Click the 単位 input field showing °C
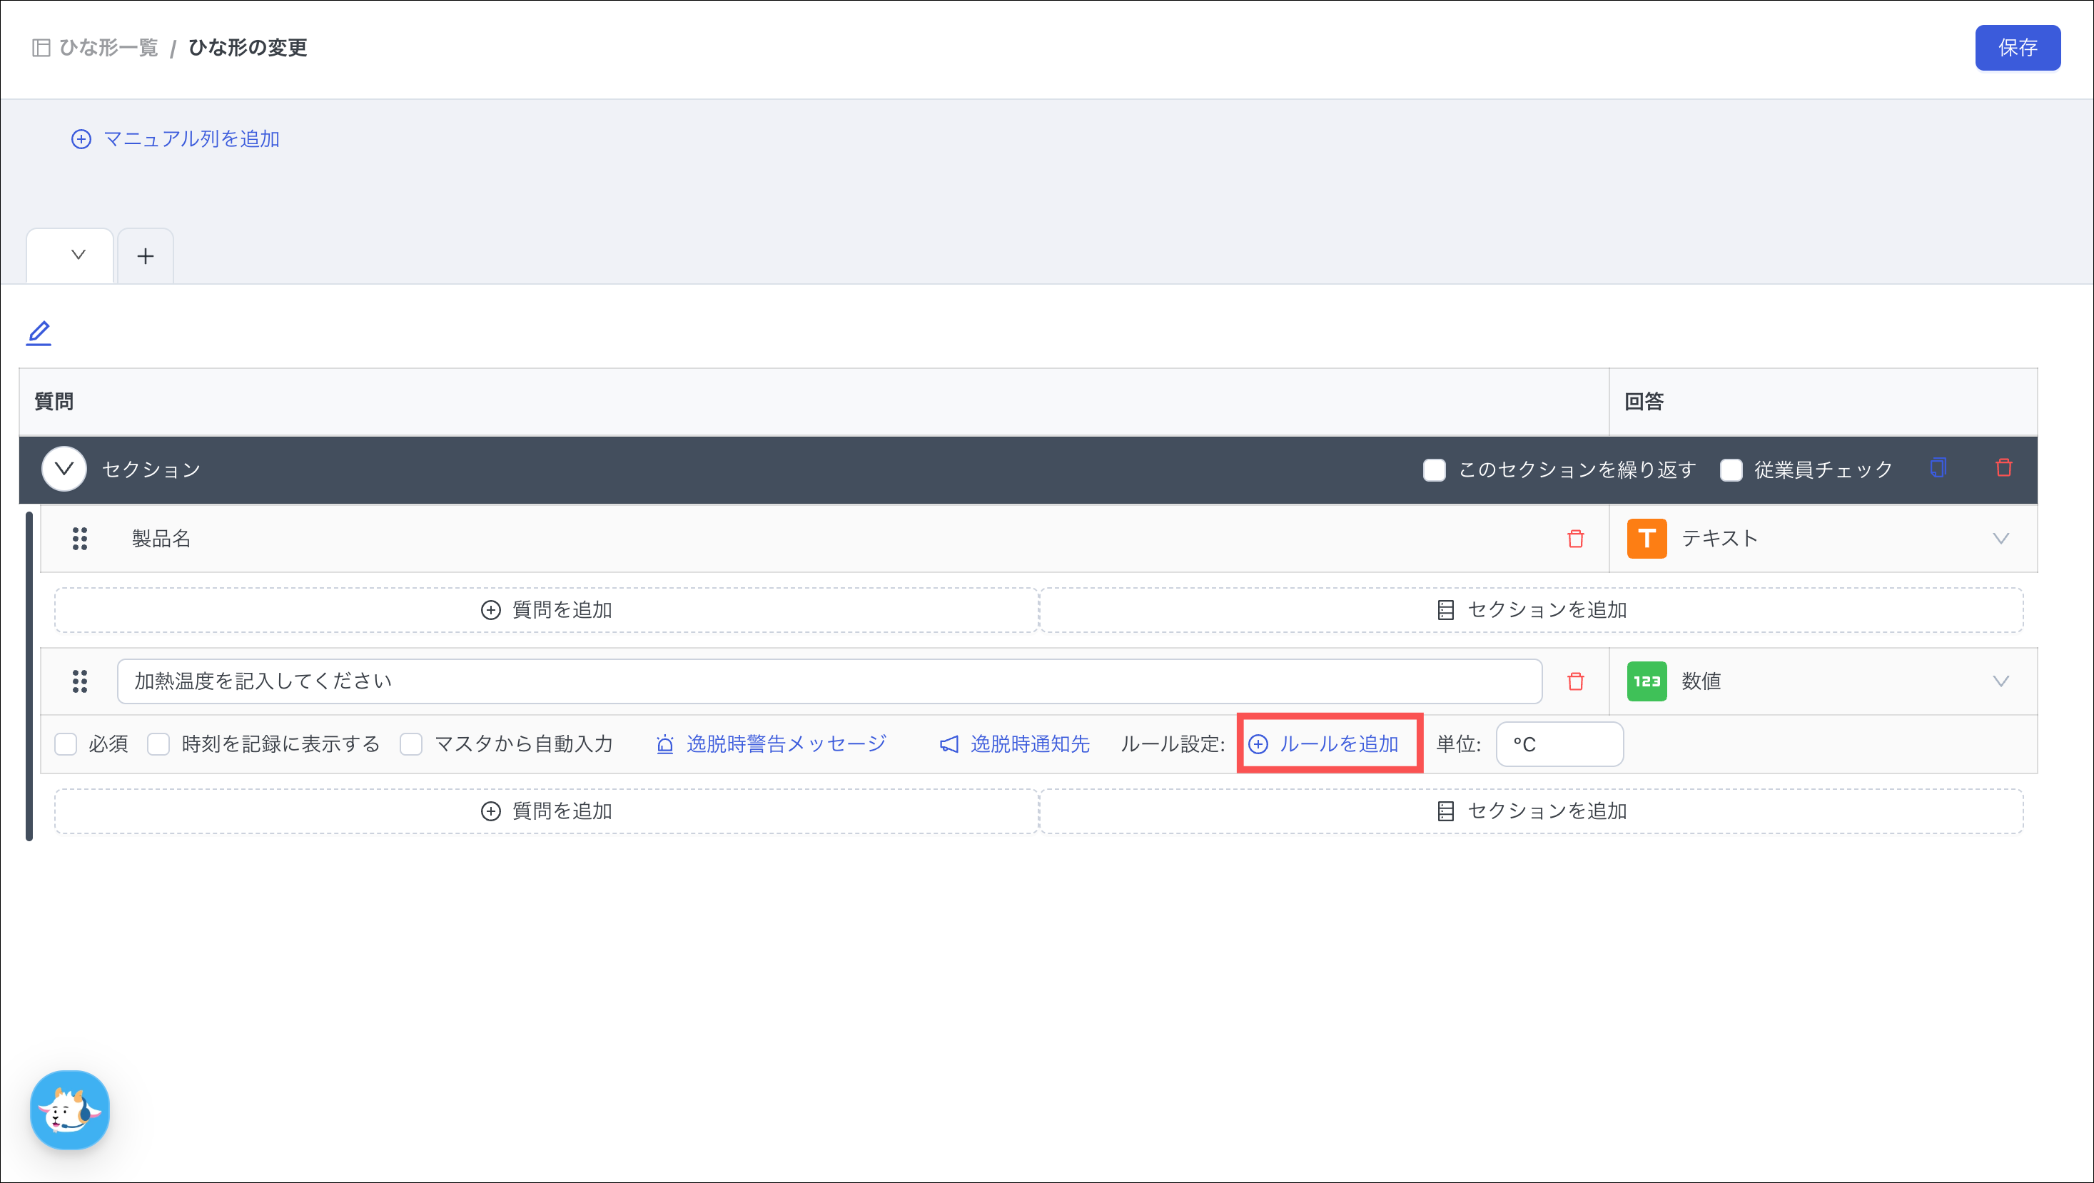Image resolution: width=2094 pixels, height=1183 pixels. [1558, 744]
